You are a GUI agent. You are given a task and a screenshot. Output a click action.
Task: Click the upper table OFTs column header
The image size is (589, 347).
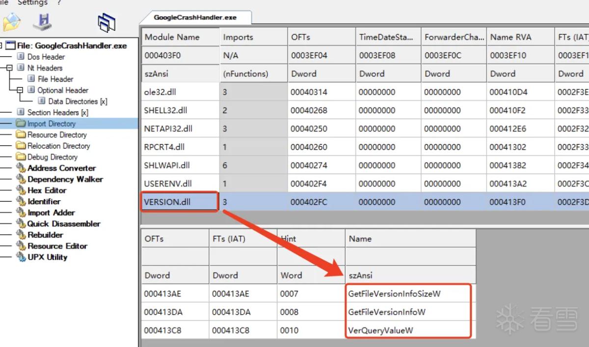tap(321, 37)
